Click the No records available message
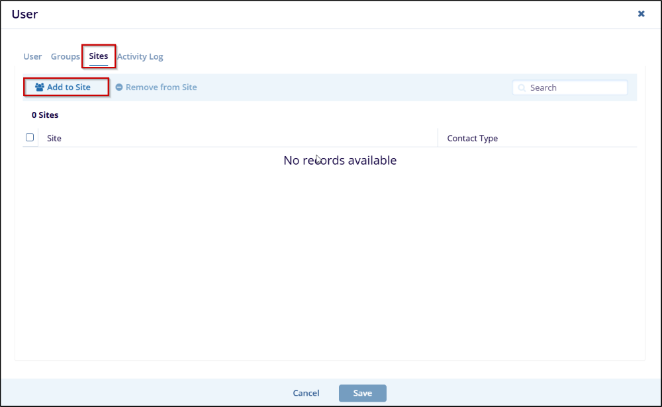The width and height of the screenshot is (662, 407). pyautogui.click(x=340, y=161)
